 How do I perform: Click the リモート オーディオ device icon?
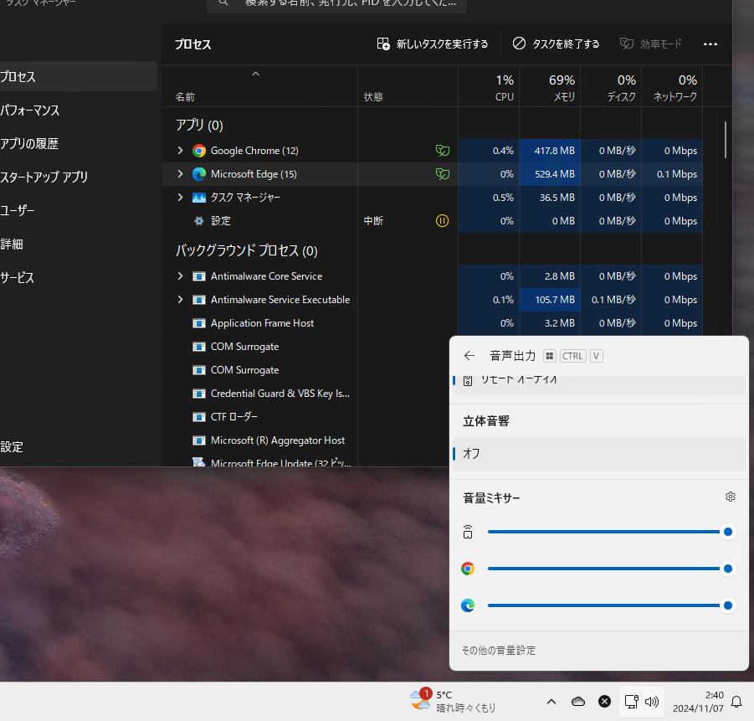[x=468, y=380]
